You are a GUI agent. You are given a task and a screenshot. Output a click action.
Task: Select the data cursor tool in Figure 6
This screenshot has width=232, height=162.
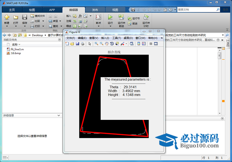tap(117, 43)
